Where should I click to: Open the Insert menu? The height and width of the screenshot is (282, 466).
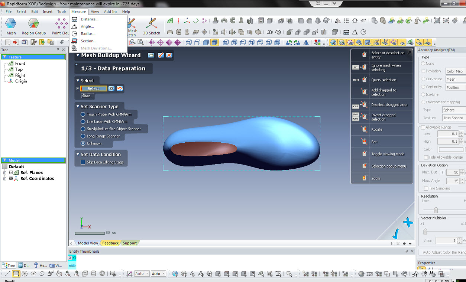coord(48,12)
